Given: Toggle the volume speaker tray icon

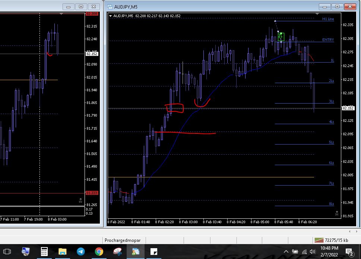Looking at the screenshot, I should 312,252.
